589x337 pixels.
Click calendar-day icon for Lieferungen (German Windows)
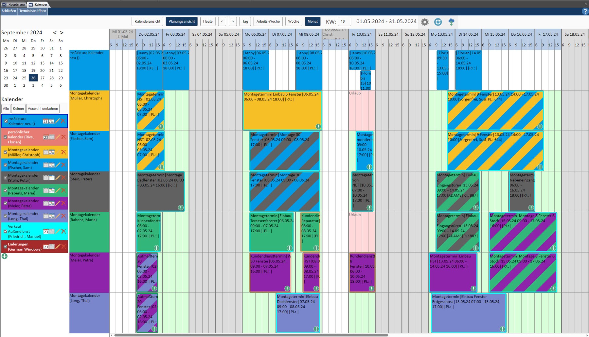pyautogui.click(x=46, y=247)
